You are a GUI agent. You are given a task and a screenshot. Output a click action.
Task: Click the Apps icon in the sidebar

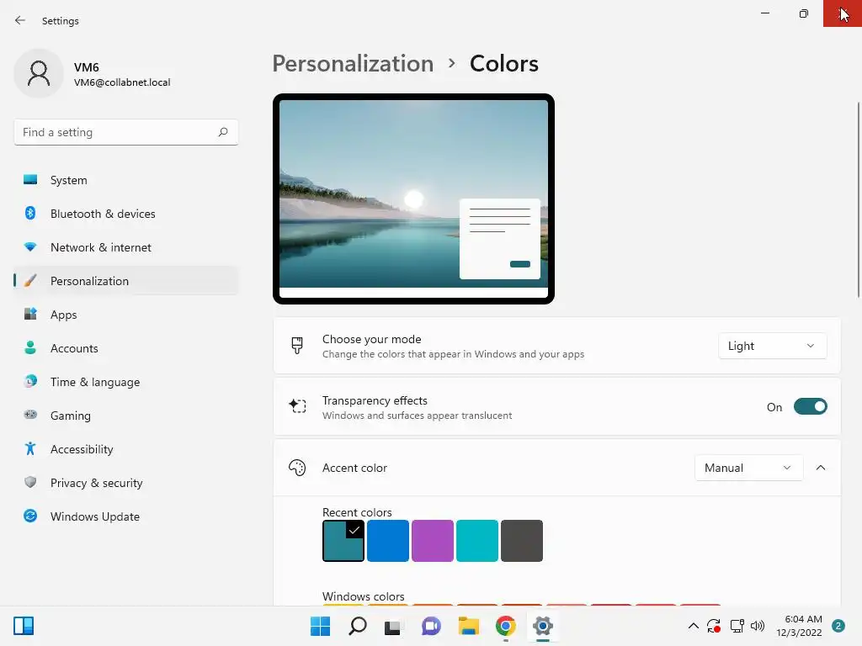(x=30, y=315)
